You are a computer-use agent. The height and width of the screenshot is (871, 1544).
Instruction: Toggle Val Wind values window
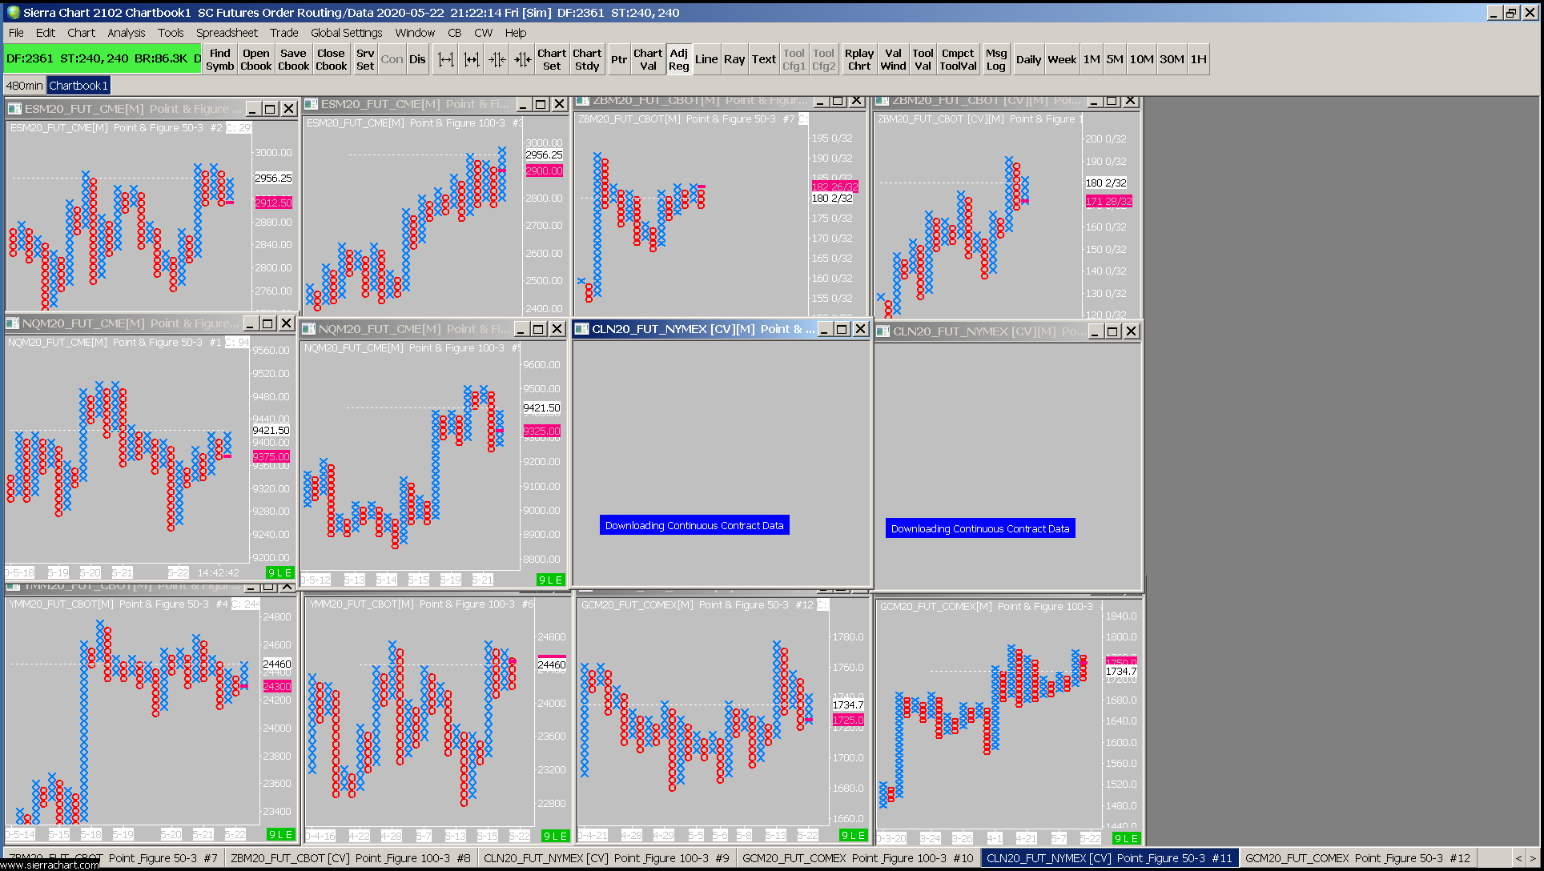click(x=892, y=59)
